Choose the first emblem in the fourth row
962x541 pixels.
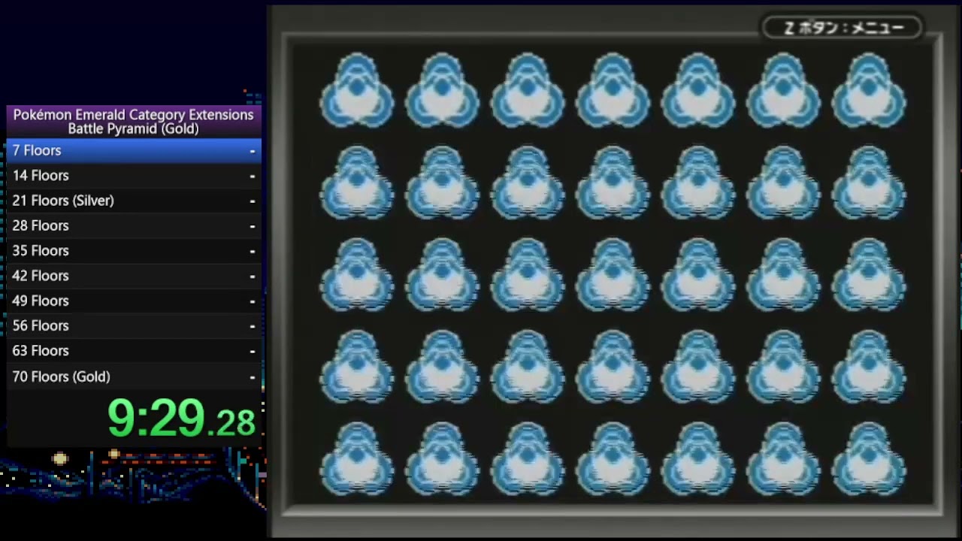point(357,367)
